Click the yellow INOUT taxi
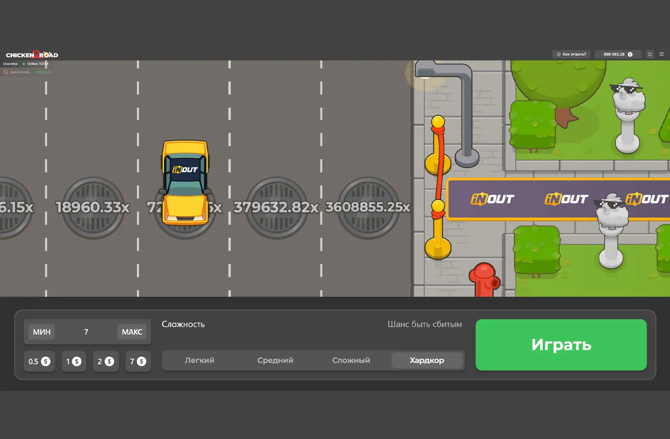Viewport: 670px width, 439px height. [185, 182]
